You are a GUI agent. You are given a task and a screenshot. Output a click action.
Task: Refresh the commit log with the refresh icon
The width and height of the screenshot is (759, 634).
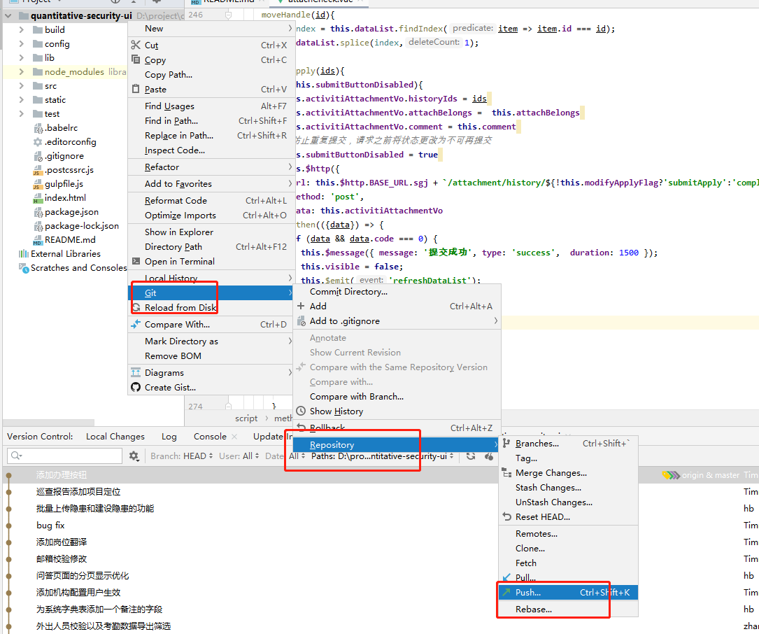[x=469, y=455]
